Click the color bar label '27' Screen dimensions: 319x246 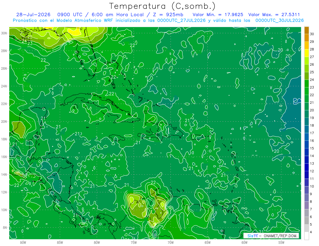[312, 57]
